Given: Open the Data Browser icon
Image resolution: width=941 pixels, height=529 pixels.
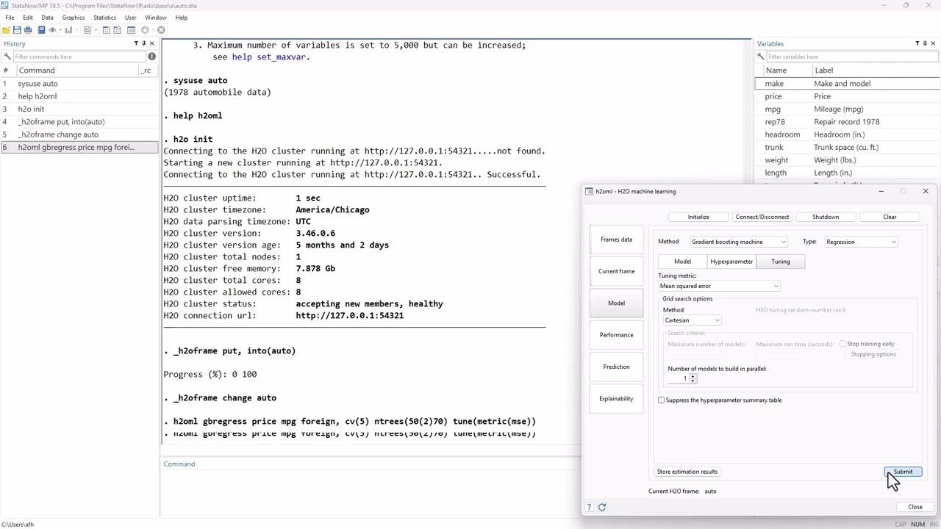Looking at the screenshot, I should [117, 30].
